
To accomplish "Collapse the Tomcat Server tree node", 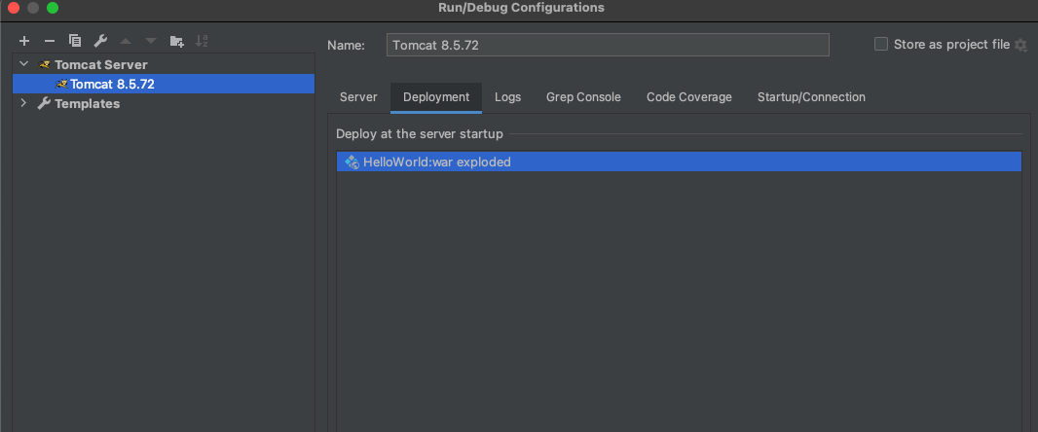I will [x=24, y=65].
